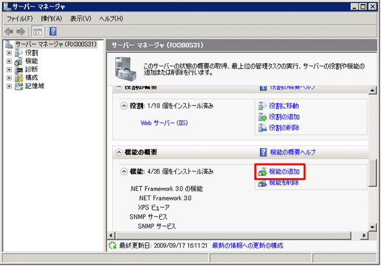Click the サーバー マネージャ root node icon
381x266 pixels.
click(x=9, y=44)
